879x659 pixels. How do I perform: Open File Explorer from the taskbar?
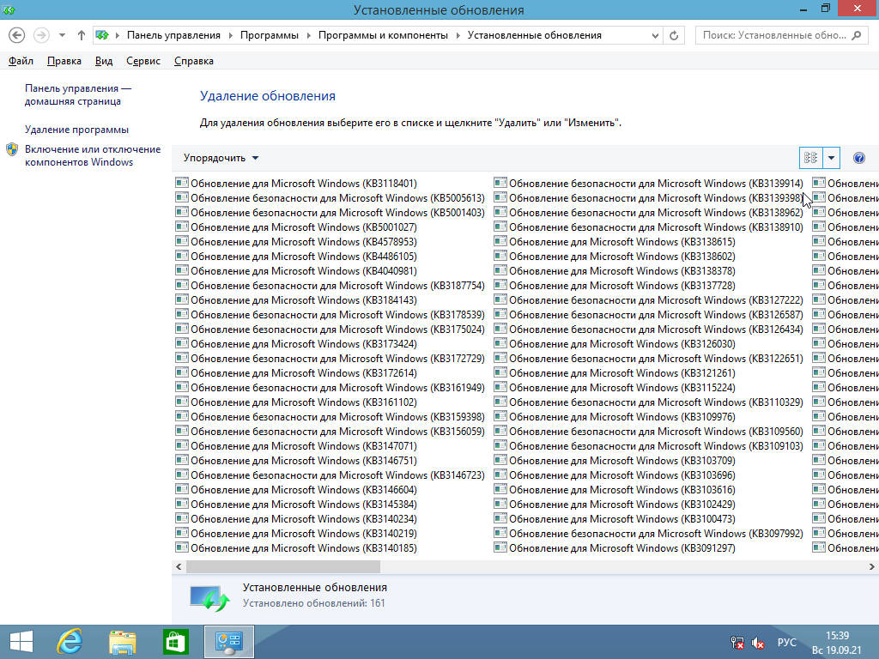click(x=122, y=642)
